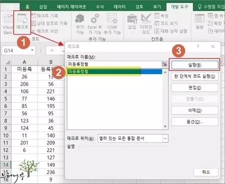Click cell A3 with value 206
Image resolution: width=225 pixels, height=184 pixels.
click(24, 84)
